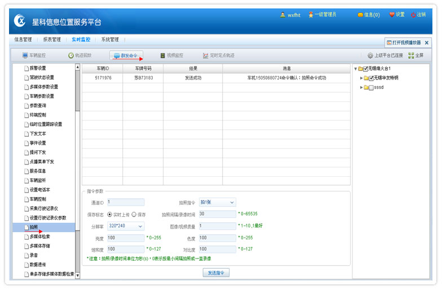Screen dimensions: 442x290
Task: Open the 分辨率 320*240 dropdown
Action: coord(125,226)
